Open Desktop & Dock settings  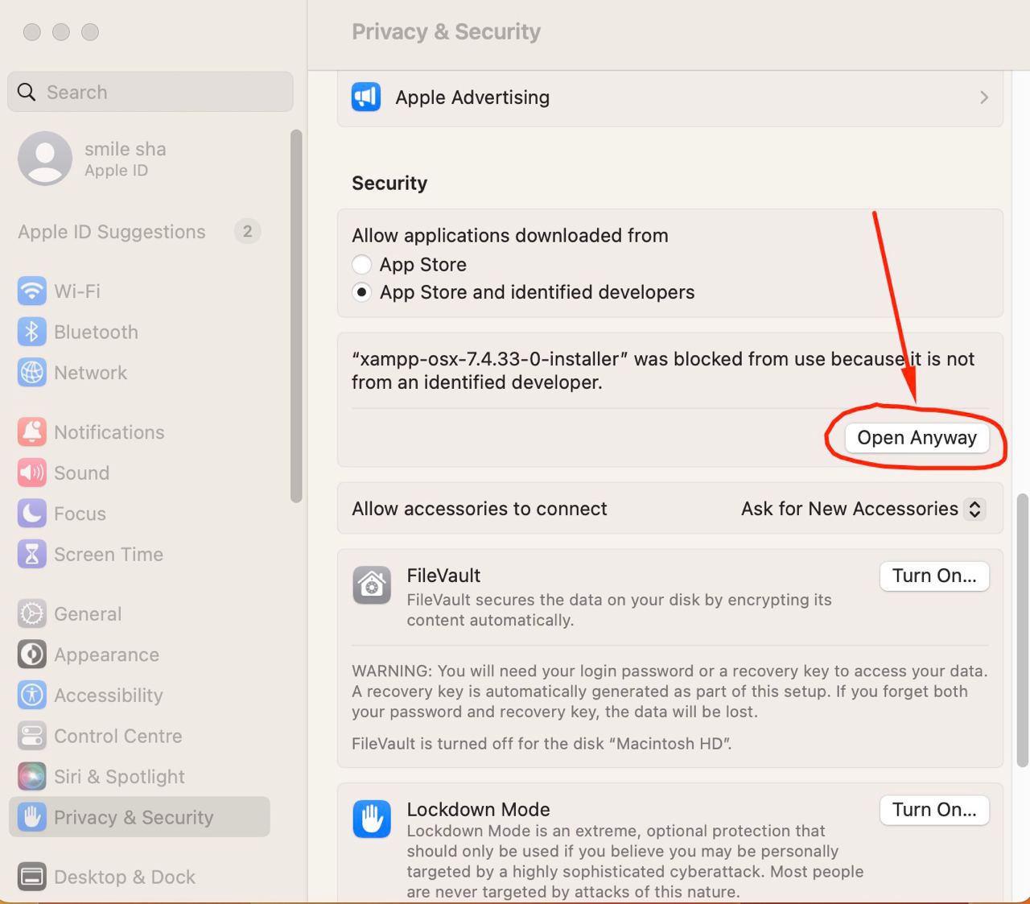139,877
